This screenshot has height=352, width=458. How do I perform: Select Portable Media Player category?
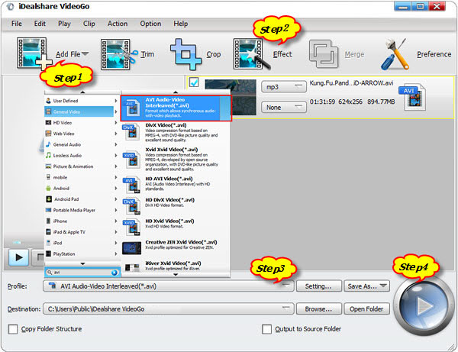[81, 210]
